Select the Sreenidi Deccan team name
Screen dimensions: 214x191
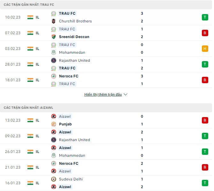coord(74,37)
